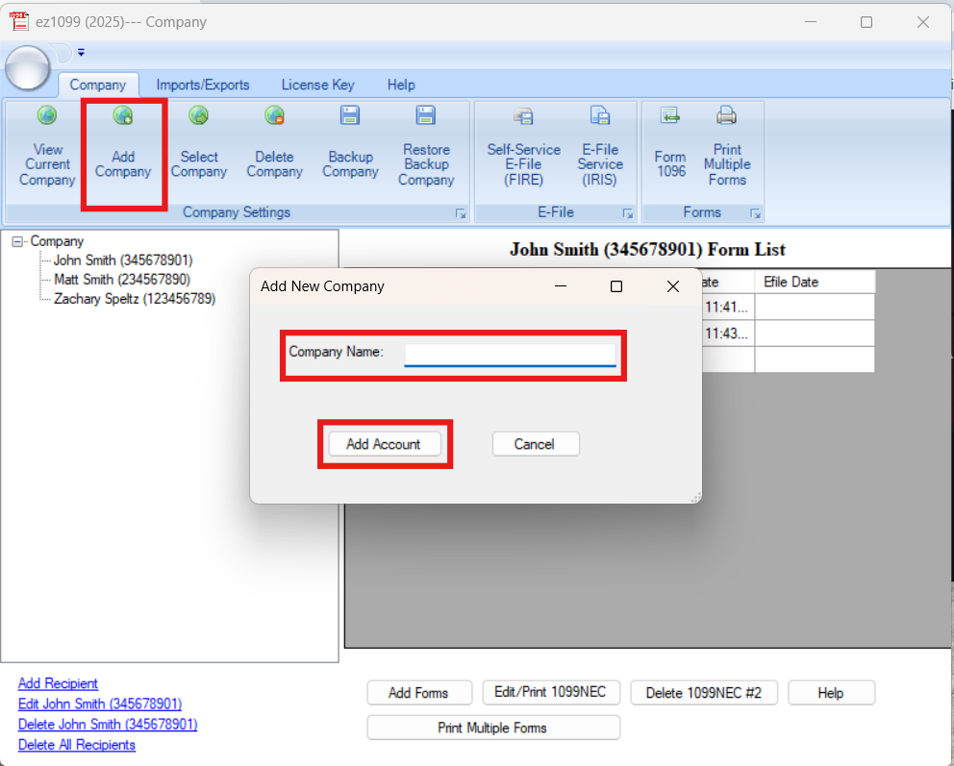This screenshot has width=954, height=766.
Task: Open the License Key tab
Action: tap(317, 85)
